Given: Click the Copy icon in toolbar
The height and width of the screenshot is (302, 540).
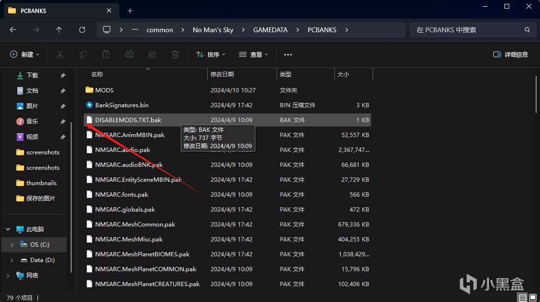Looking at the screenshot, I should click(83, 54).
